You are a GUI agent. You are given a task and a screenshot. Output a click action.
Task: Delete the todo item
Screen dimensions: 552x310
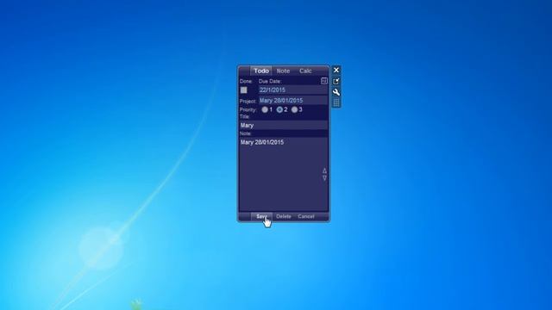click(284, 216)
